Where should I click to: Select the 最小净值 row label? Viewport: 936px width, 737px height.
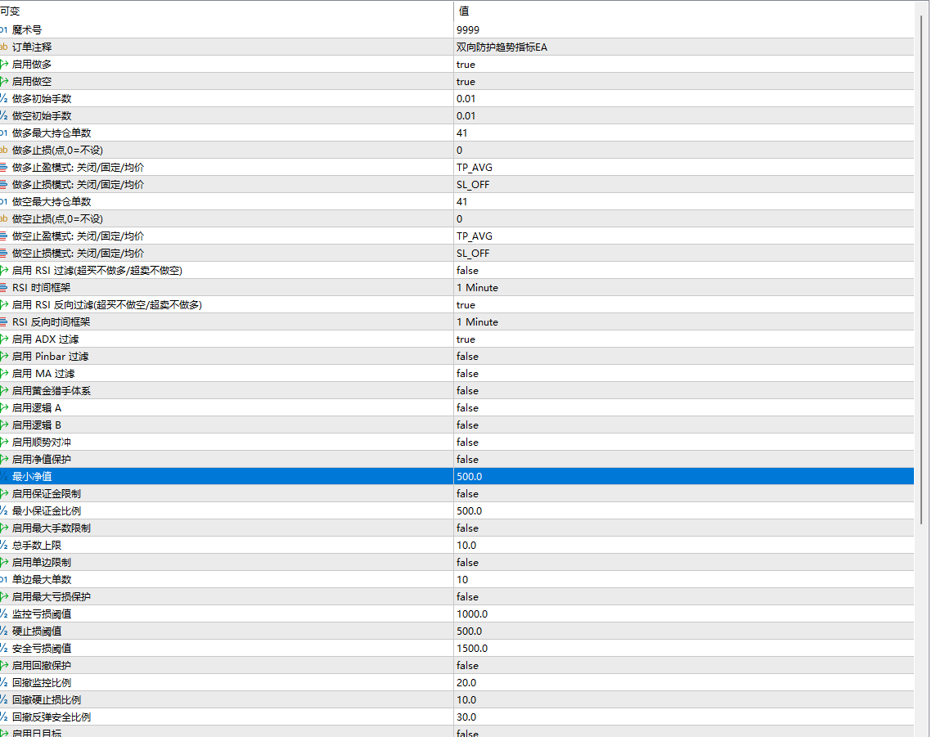coord(32,477)
